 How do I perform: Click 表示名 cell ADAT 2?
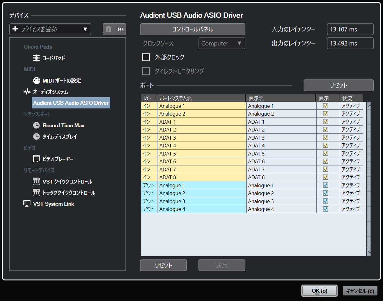click(281, 130)
